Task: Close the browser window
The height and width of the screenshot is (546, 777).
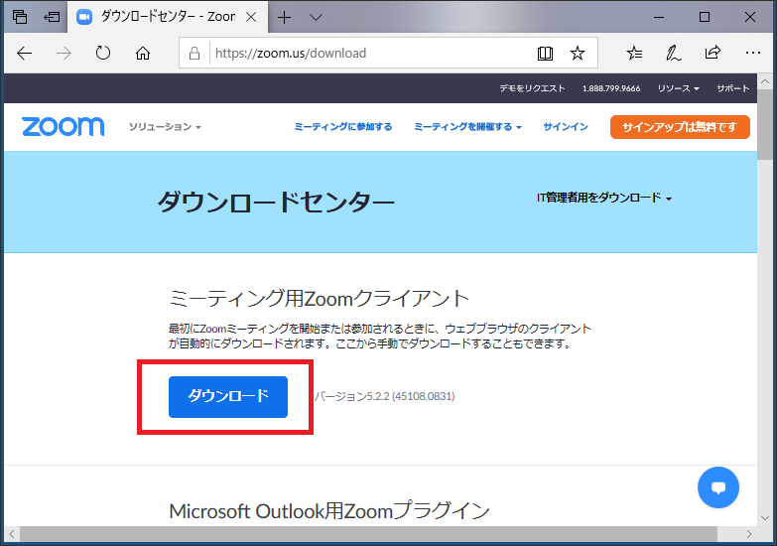Action: pos(750,17)
